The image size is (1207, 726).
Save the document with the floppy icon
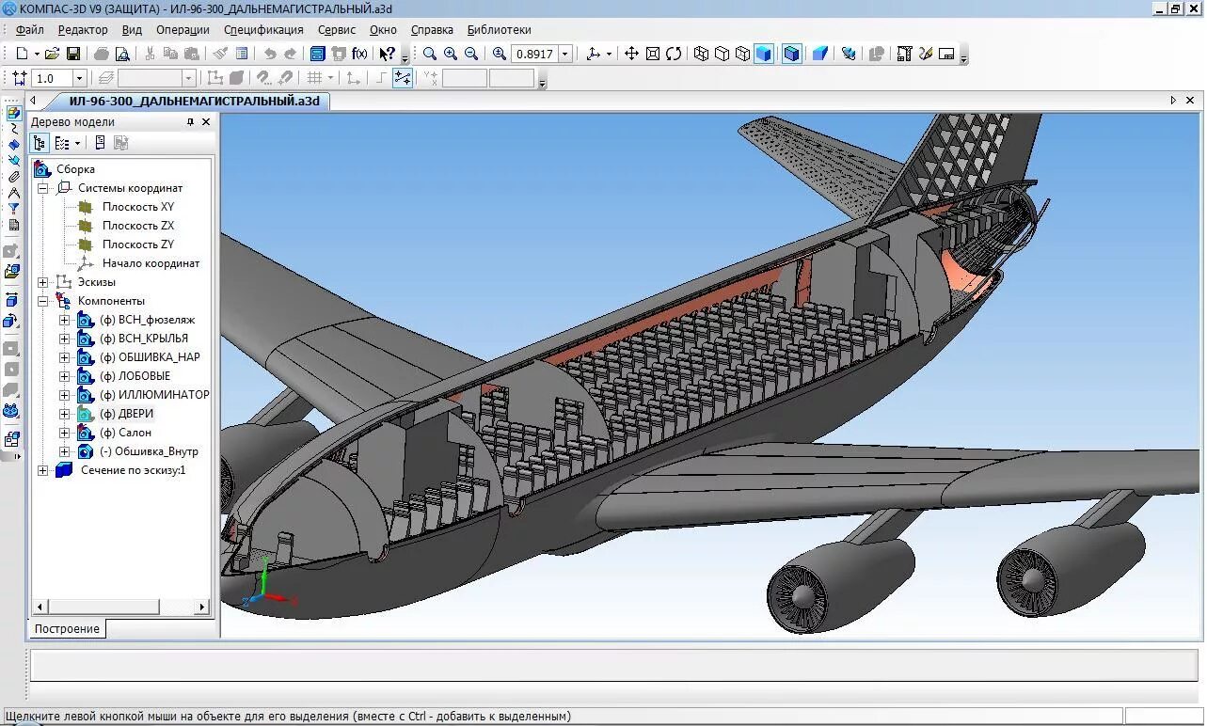click(x=73, y=54)
